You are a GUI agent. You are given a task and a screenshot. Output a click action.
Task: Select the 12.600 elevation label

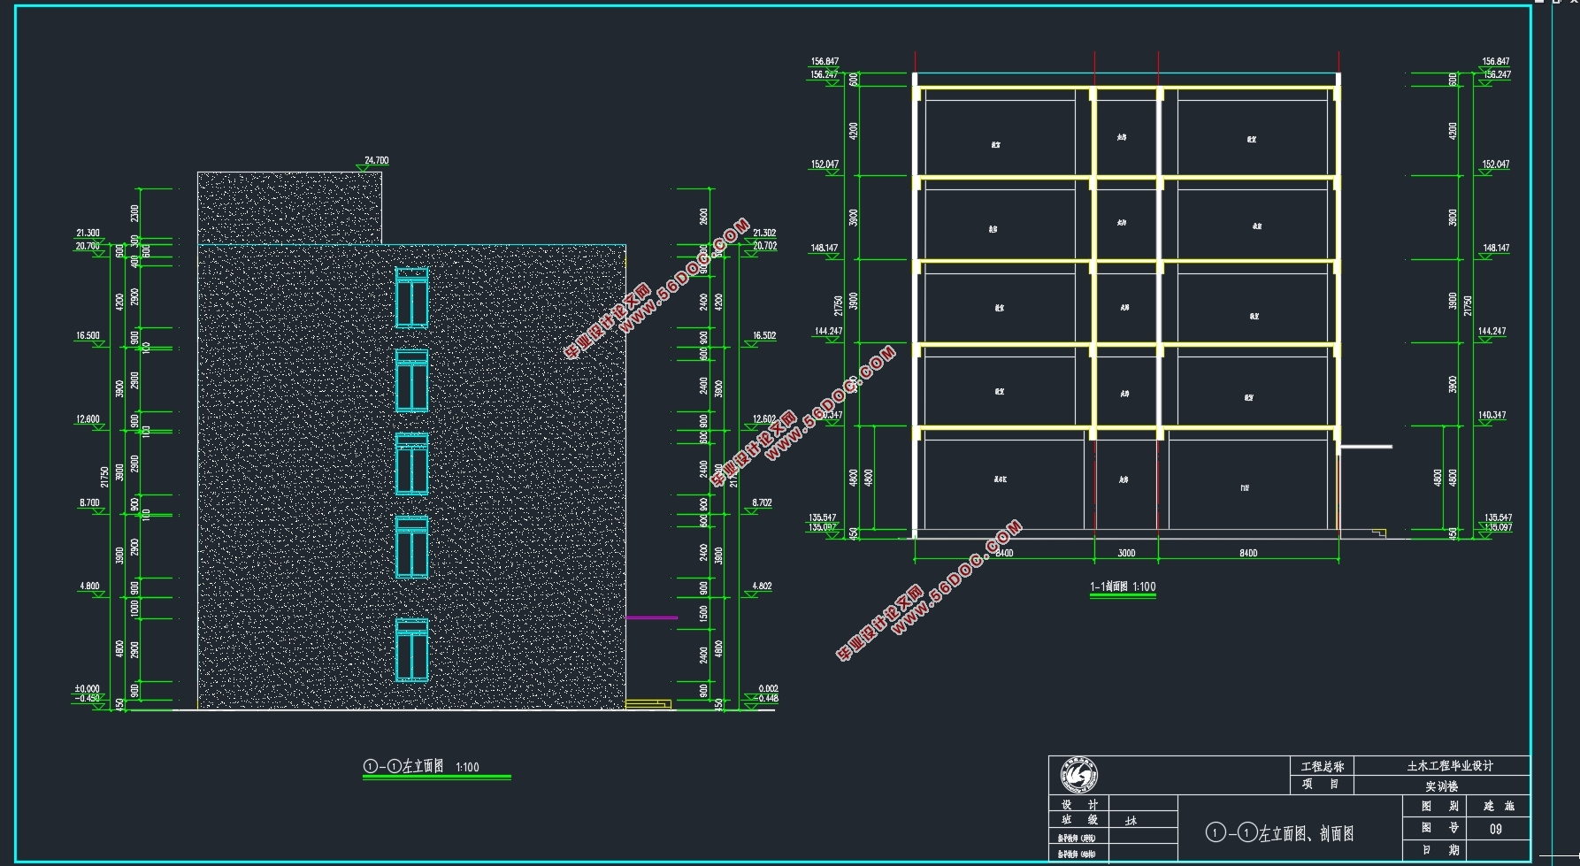point(88,419)
